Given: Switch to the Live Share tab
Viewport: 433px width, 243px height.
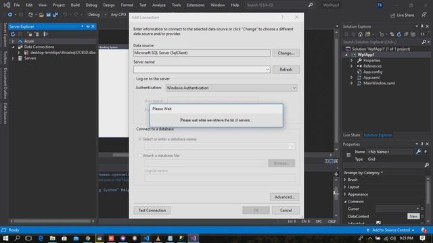Looking at the screenshot, I should 352,135.
